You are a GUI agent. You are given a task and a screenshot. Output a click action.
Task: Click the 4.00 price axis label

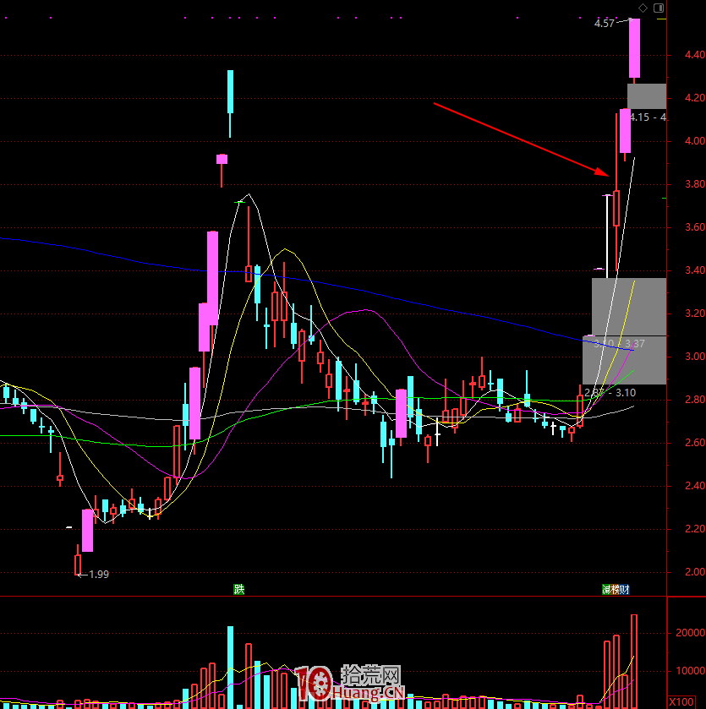point(695,140)
